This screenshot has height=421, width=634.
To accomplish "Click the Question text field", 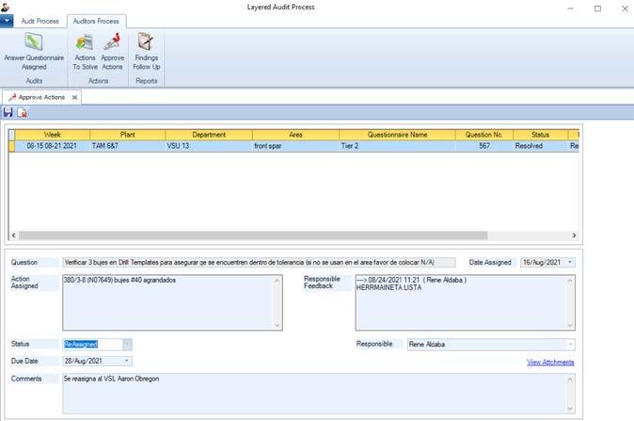I will coord(259,263).
